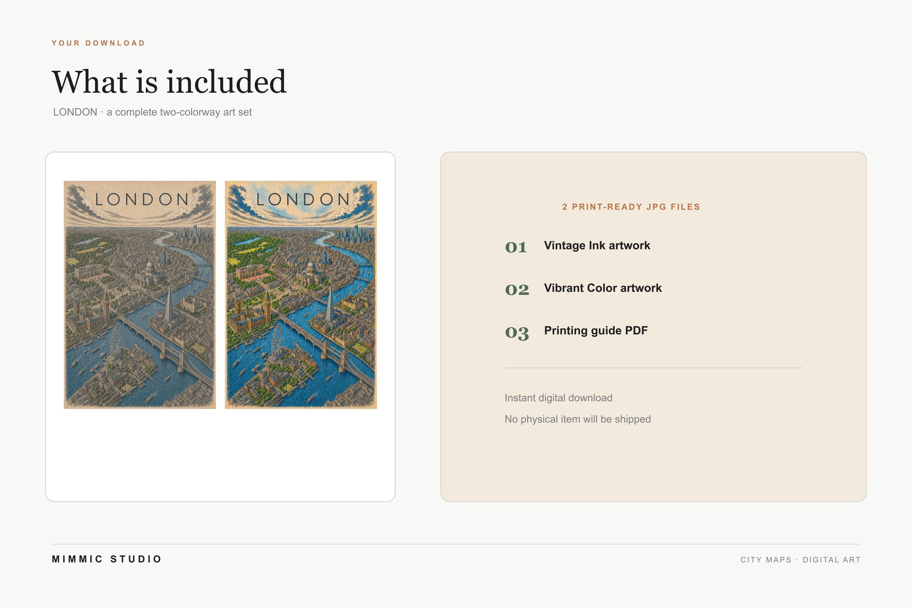Select the 02 number marker

(517, 290)
